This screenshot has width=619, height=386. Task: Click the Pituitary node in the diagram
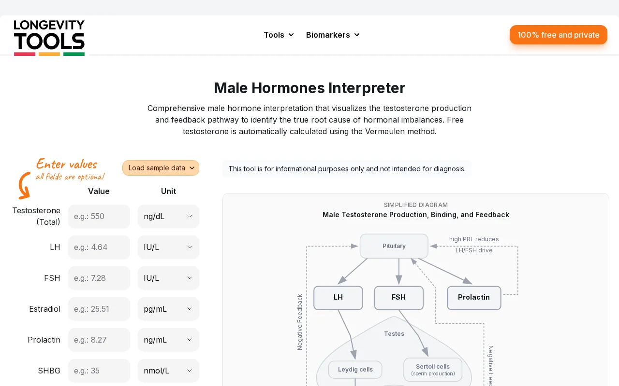(394, 246)
